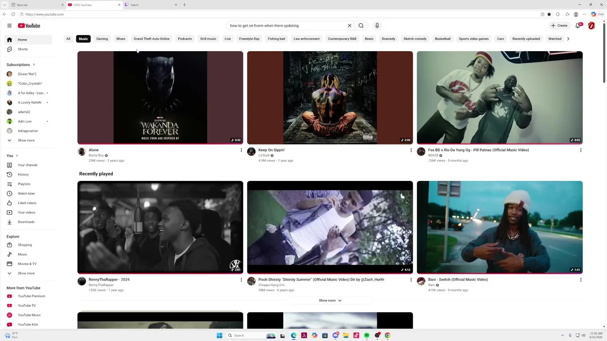Open Windows Start menu
The height and width of the screenshot is (341, 607).
tap(219, 335)
